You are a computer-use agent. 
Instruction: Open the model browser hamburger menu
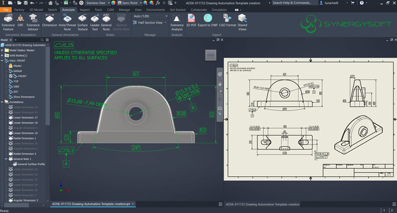tap(47, 40)
